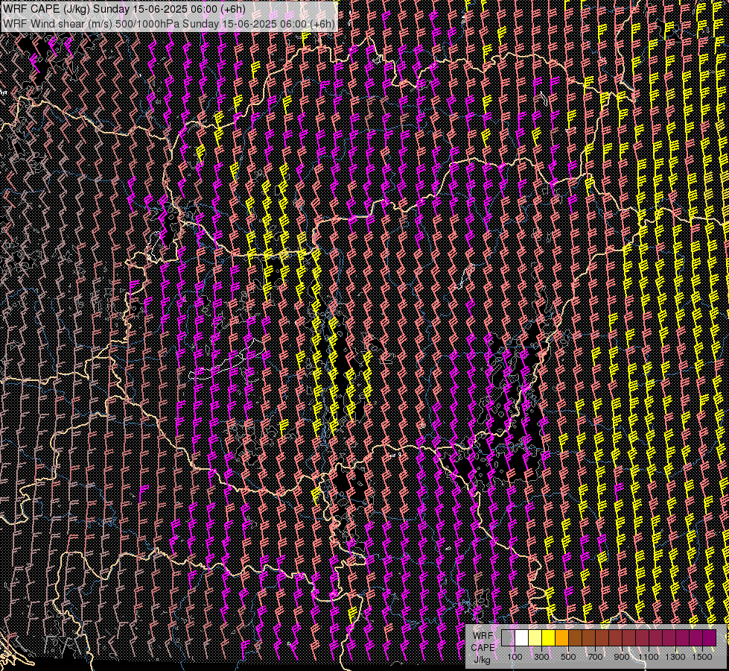
Task: Click the 'WRF CAPE (J/kg)' title line
Action: 124,9
